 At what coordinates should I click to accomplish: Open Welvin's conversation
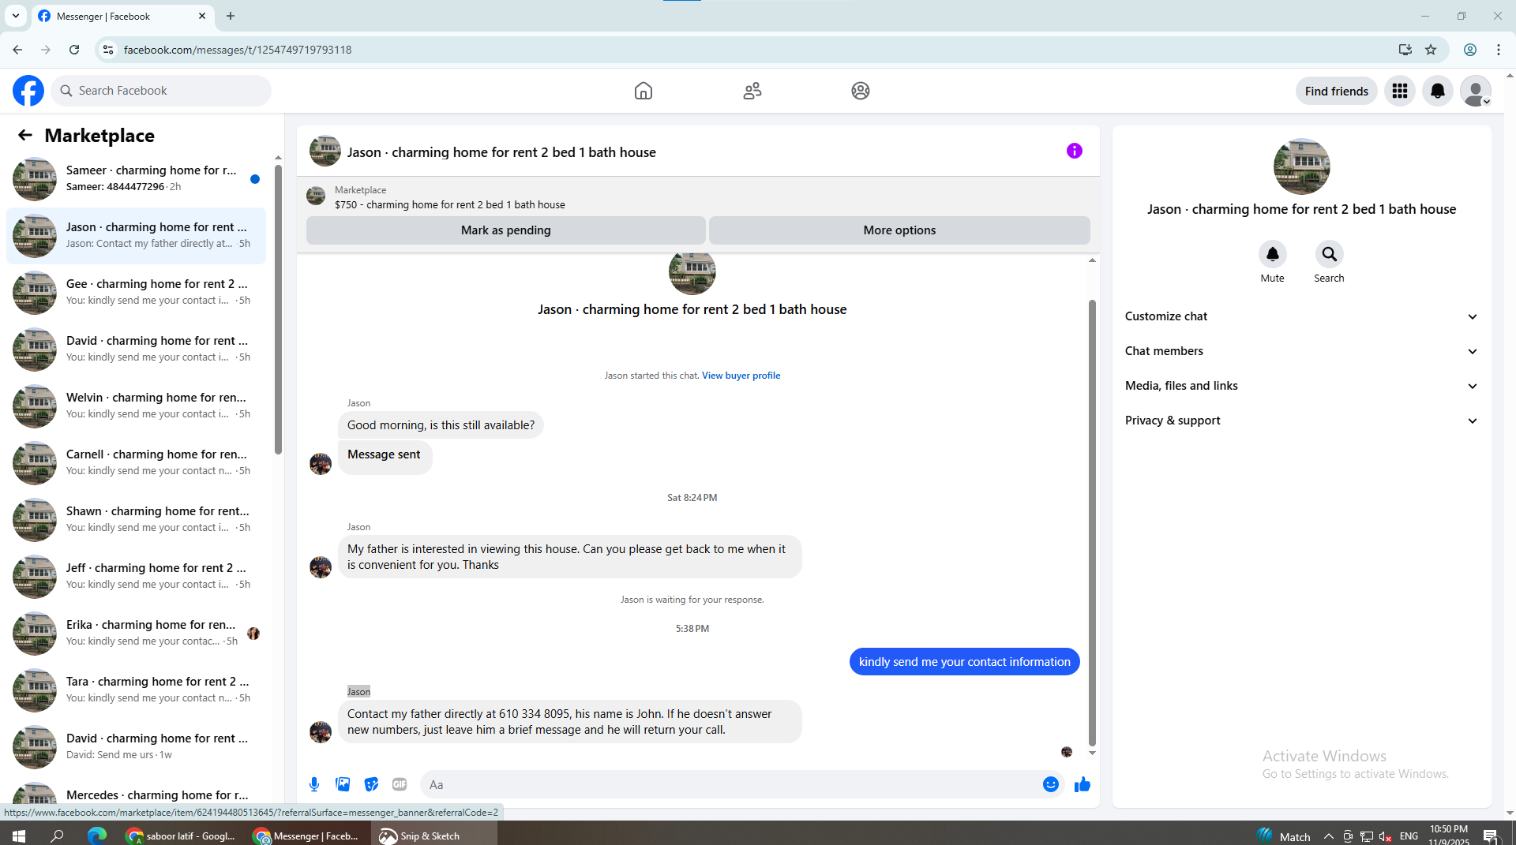click(x=137, y=406)
